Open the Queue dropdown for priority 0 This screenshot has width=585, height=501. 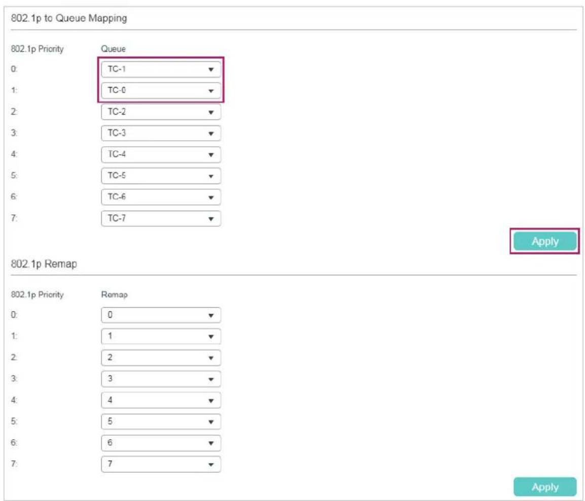161,69
